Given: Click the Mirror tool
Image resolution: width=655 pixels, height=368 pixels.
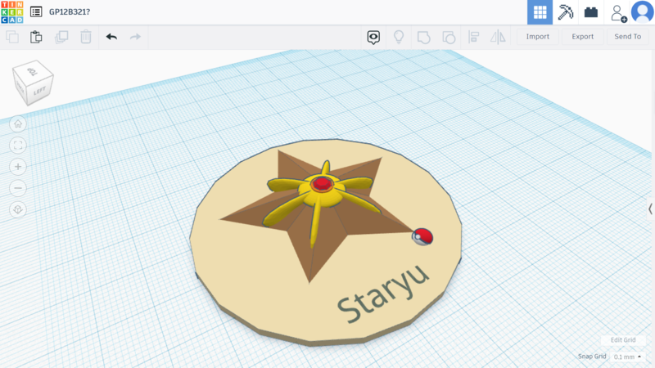Looking at the screenshot, I should pos(498,37).
